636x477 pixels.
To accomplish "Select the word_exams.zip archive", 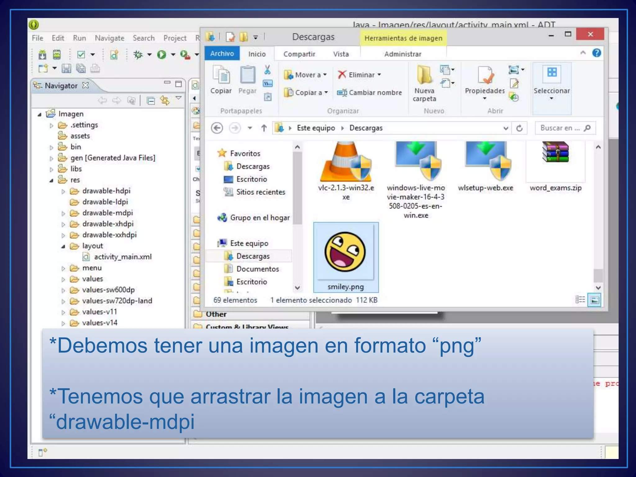I will 556,167.
